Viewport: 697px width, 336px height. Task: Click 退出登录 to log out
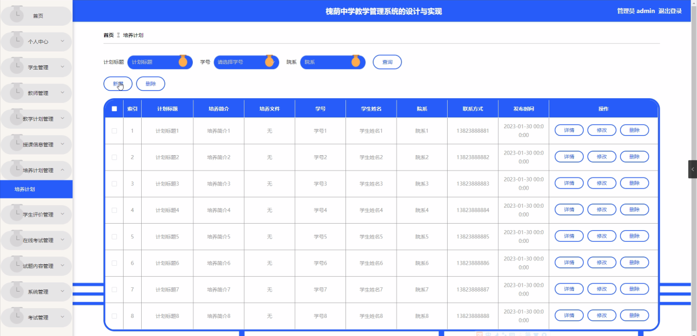click(670, 11)
